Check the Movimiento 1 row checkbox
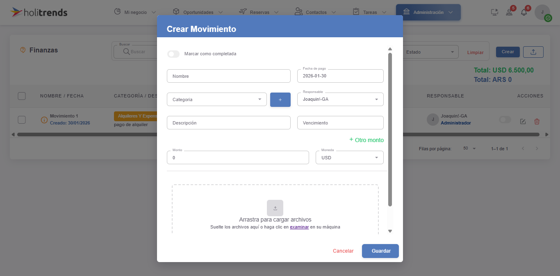 pos(22,120)
